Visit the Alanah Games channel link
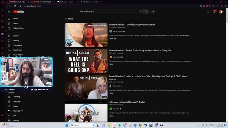Viewport: 228px width, 128px height. coord(118,86)
